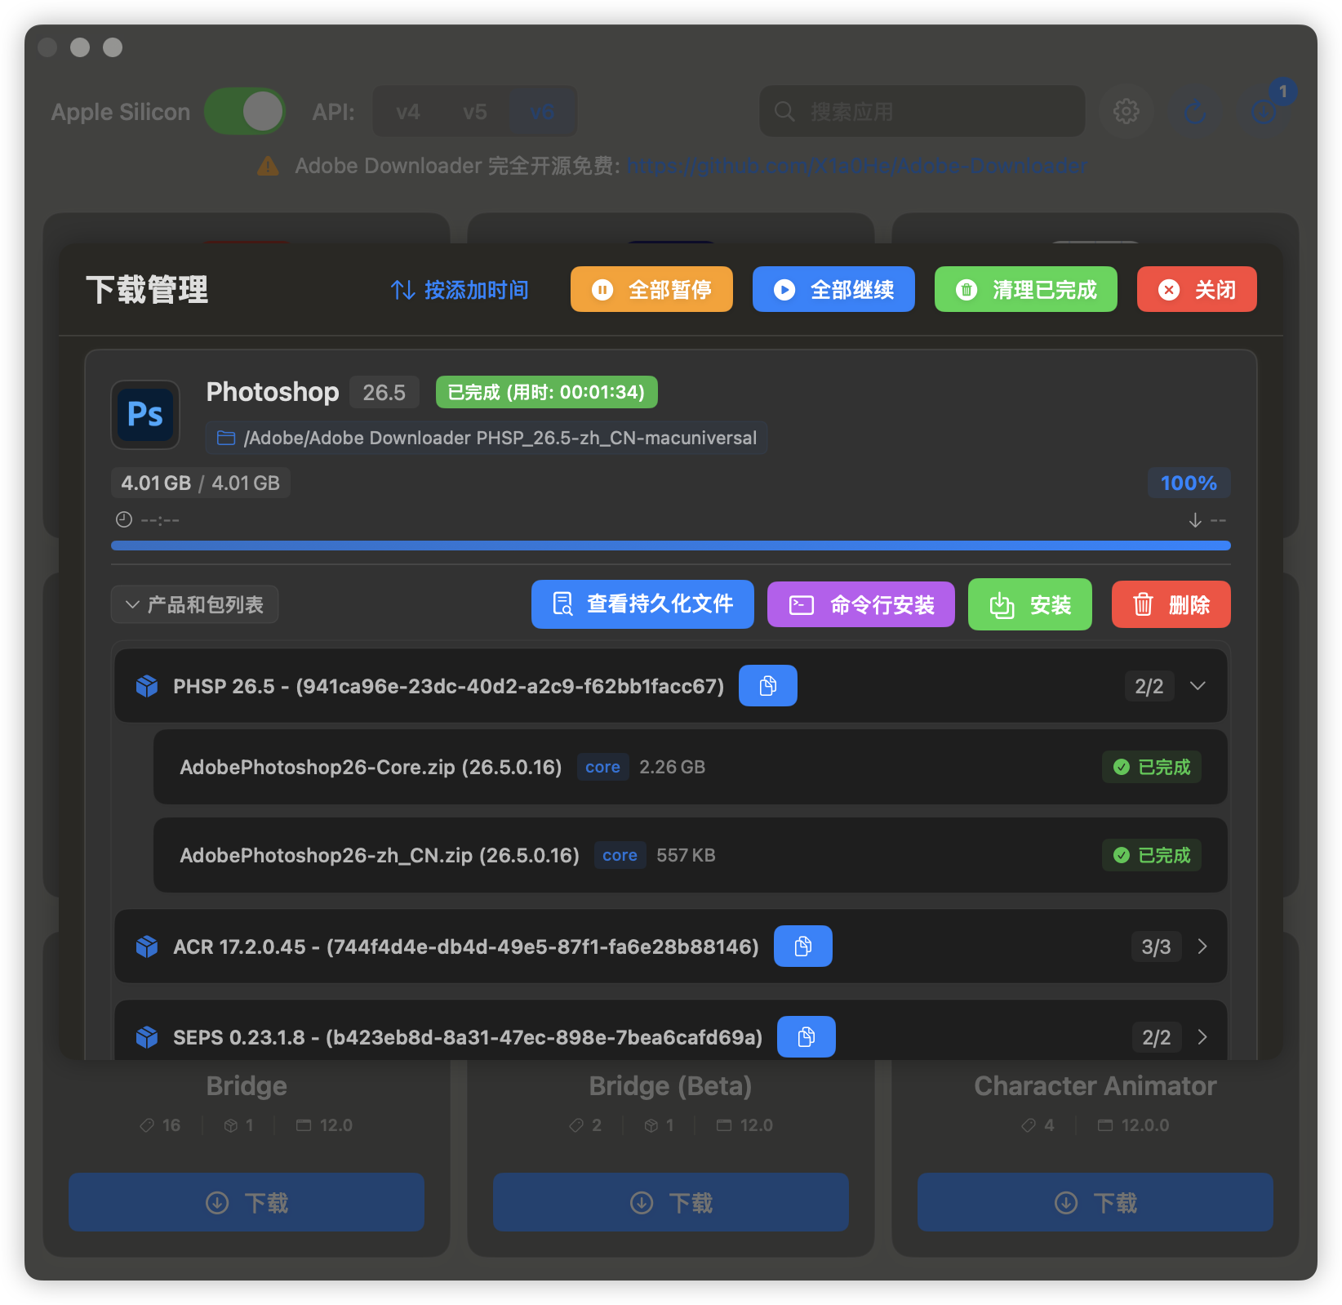Collapse the PHSP 26.5 package group

tap(1198, 686)
